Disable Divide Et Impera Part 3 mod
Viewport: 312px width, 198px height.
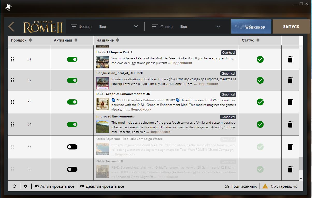[72, 59]
